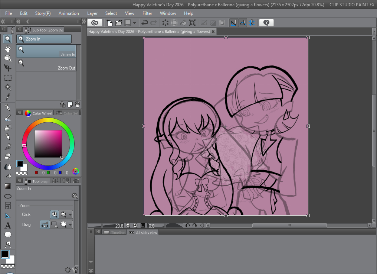Expand the Drag zoom options dropdown
Viewport: 377px width, 274px height.
point(70,225)
